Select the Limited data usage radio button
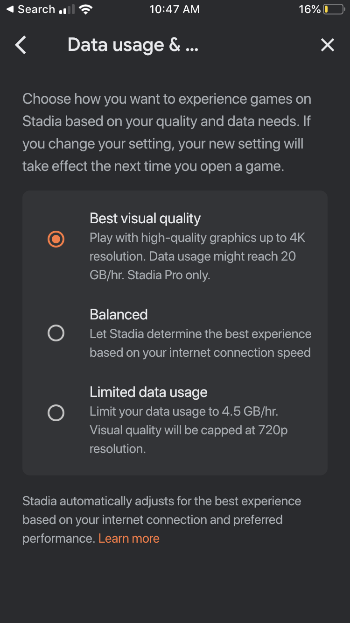This screenshot has width=350, height=623. tap(56, 413)
